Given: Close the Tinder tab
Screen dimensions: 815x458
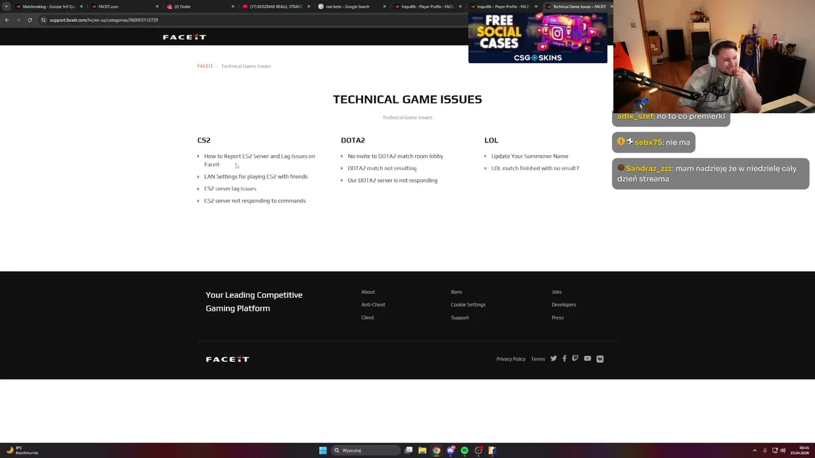Looking at the screenshot, I should 232,6.
